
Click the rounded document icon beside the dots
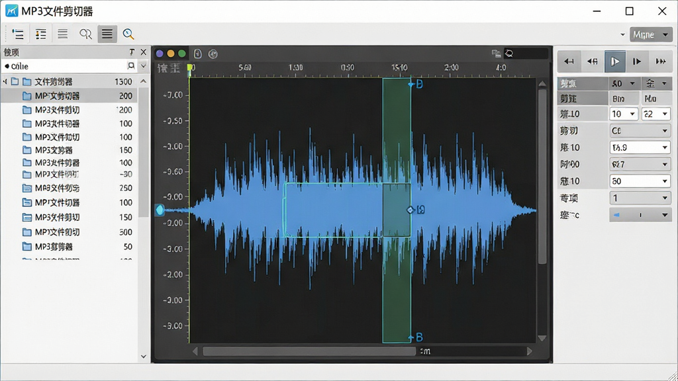(197, 54)
